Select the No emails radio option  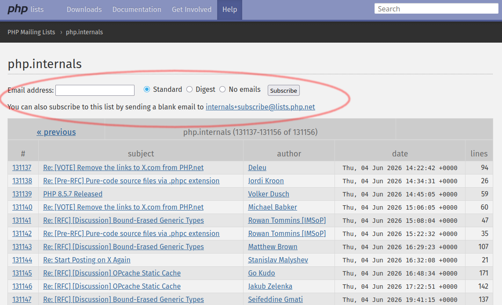222,89
